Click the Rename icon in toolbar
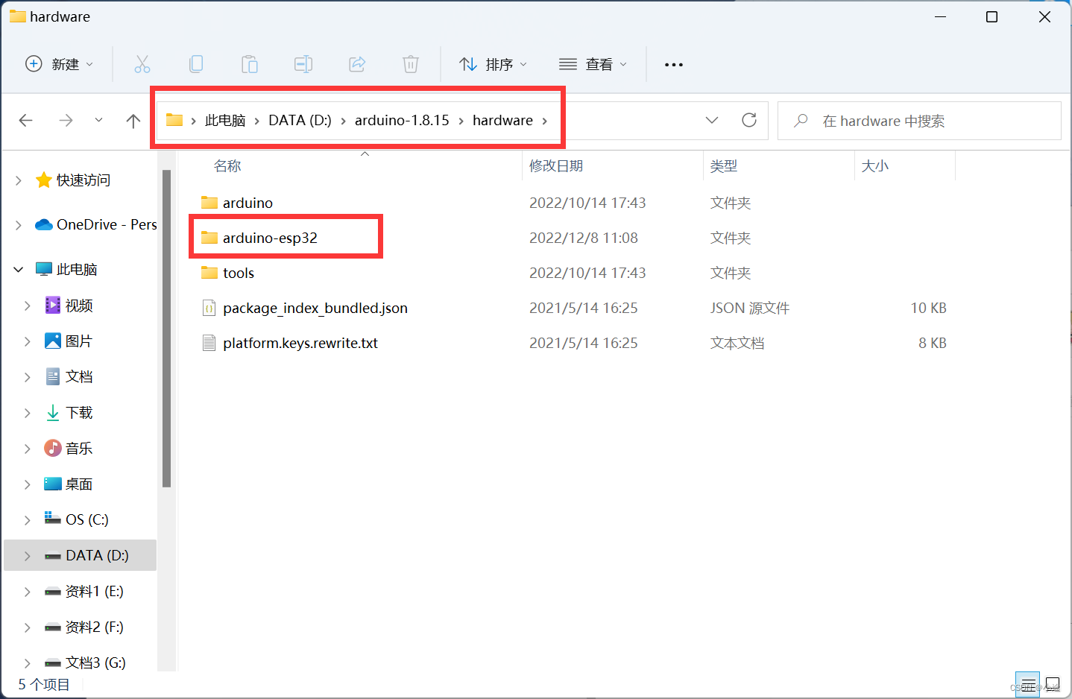1072x699 pixels. pos(303,64)
